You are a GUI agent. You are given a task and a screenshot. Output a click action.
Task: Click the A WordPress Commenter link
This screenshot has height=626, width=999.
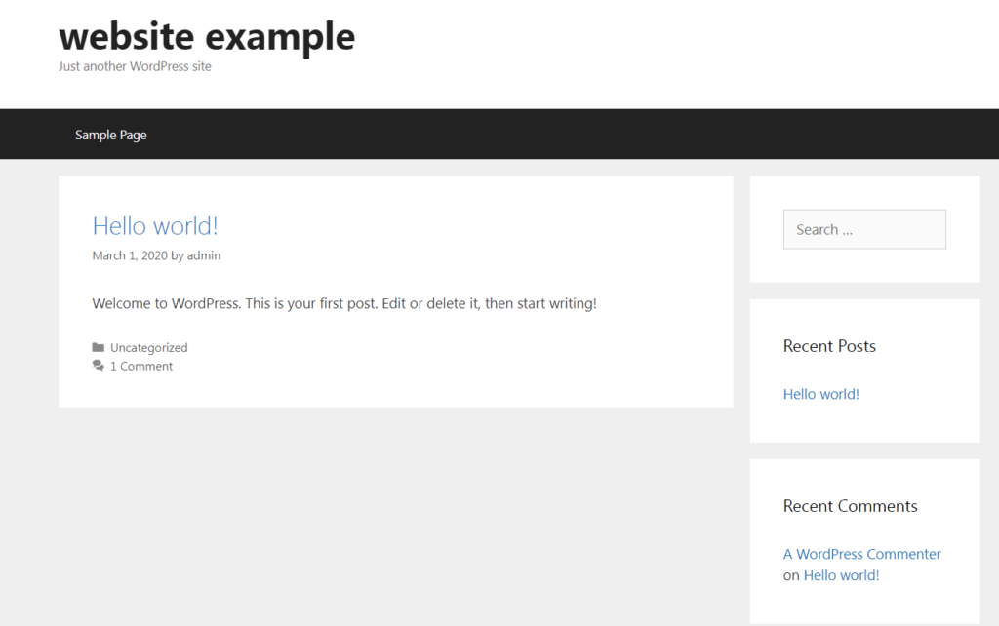[861, 553]
